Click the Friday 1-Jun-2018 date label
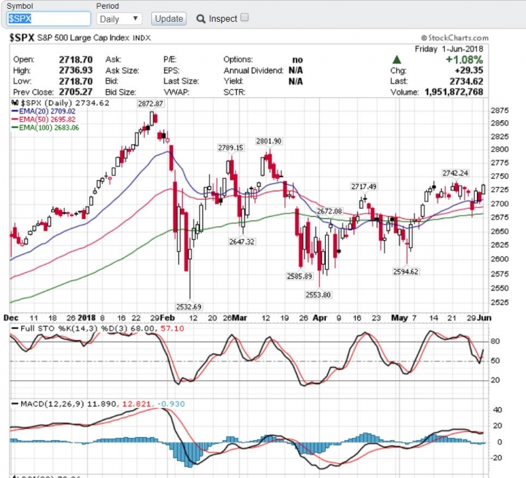The image size is (526, 478). coord(449,49)
